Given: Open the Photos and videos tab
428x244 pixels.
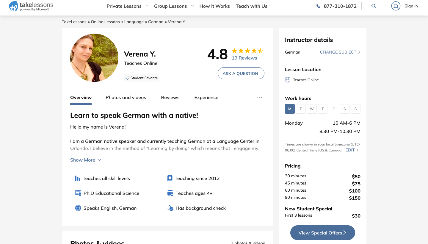Looking at the screenshot, I should [126, 98].
